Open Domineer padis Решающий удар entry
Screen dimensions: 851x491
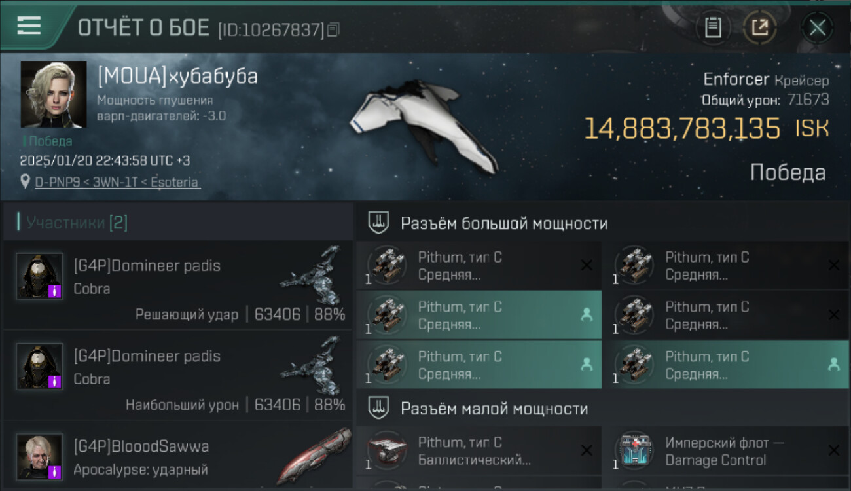(x=177, y=285)
